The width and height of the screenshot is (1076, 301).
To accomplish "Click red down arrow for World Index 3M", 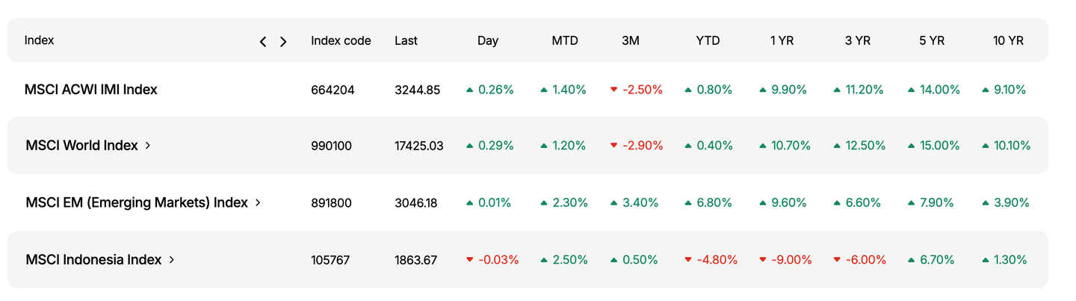I will click(x=613, y=146).
